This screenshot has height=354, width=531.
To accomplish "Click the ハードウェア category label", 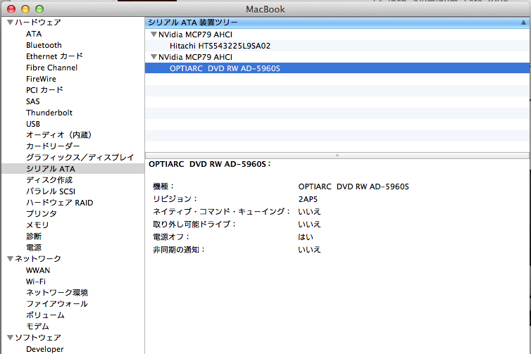I will [x=38, y=23].
